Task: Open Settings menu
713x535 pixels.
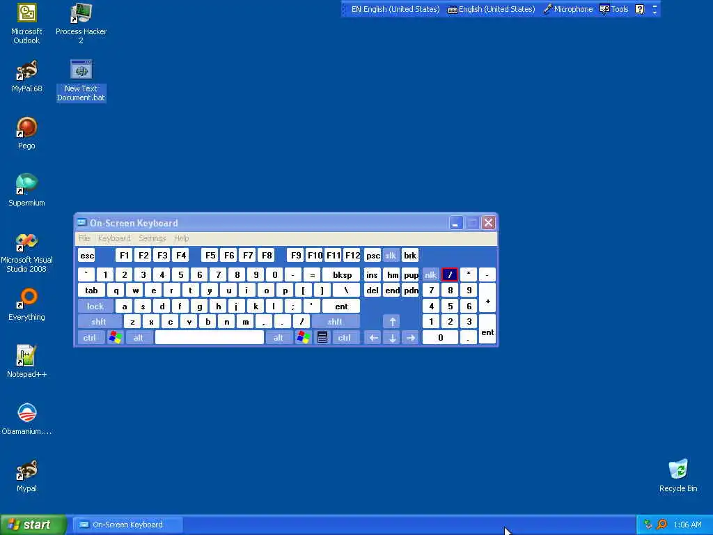Action: click(152, 238)
